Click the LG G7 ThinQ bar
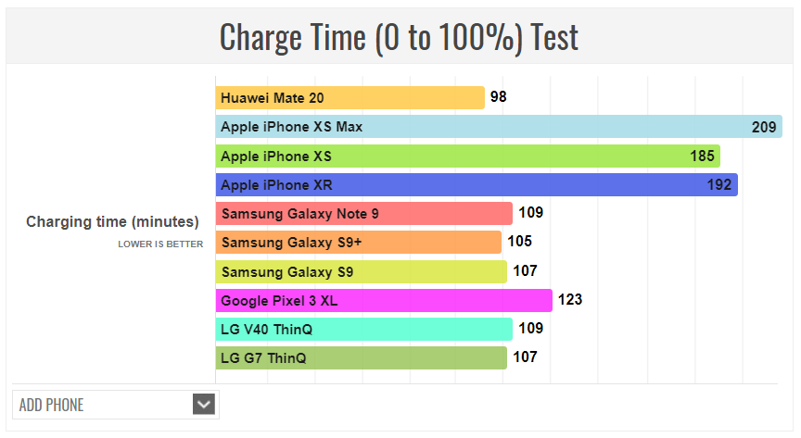 362,357
